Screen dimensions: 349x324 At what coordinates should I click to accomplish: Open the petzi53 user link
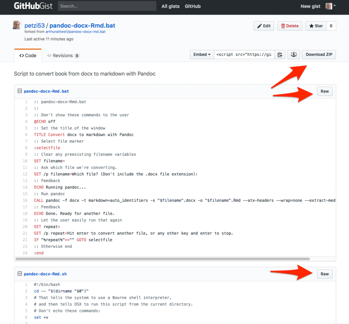click(x=34, y=26)
